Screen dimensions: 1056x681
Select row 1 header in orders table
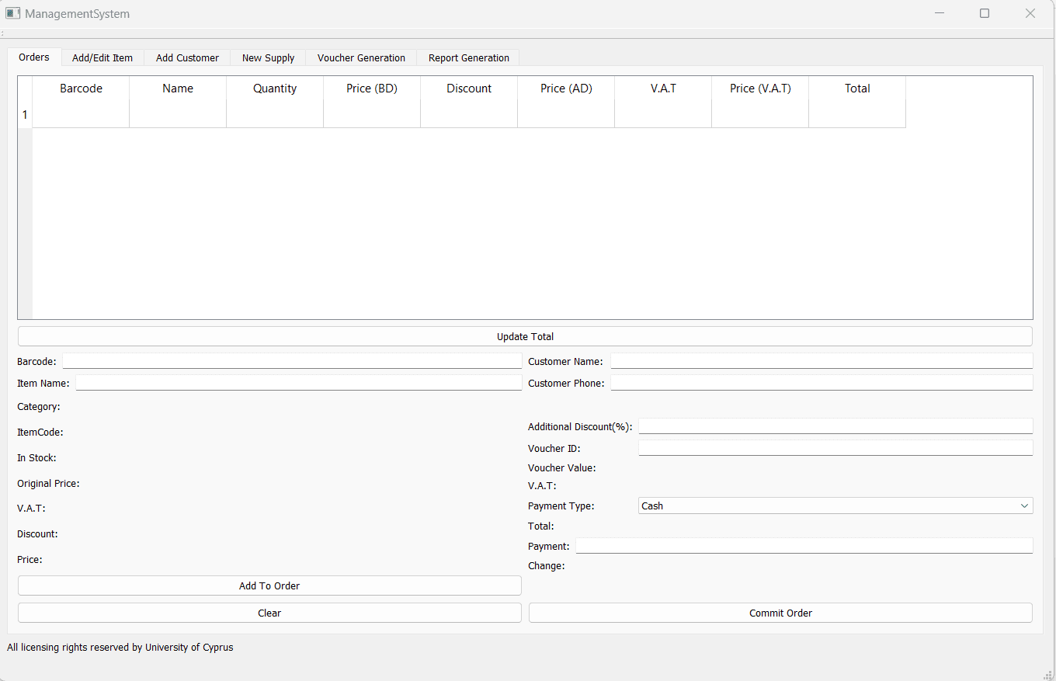(x=25, y=115)
